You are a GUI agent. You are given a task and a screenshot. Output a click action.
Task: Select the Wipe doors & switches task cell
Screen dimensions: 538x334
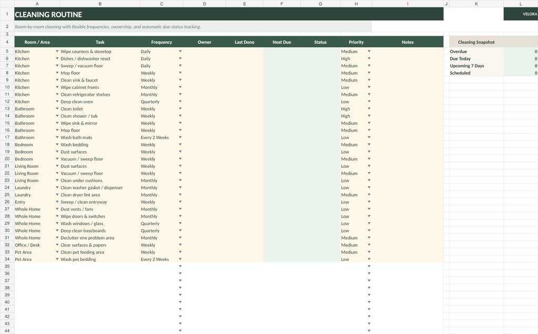pyautogui.click(x=100, y=216)
